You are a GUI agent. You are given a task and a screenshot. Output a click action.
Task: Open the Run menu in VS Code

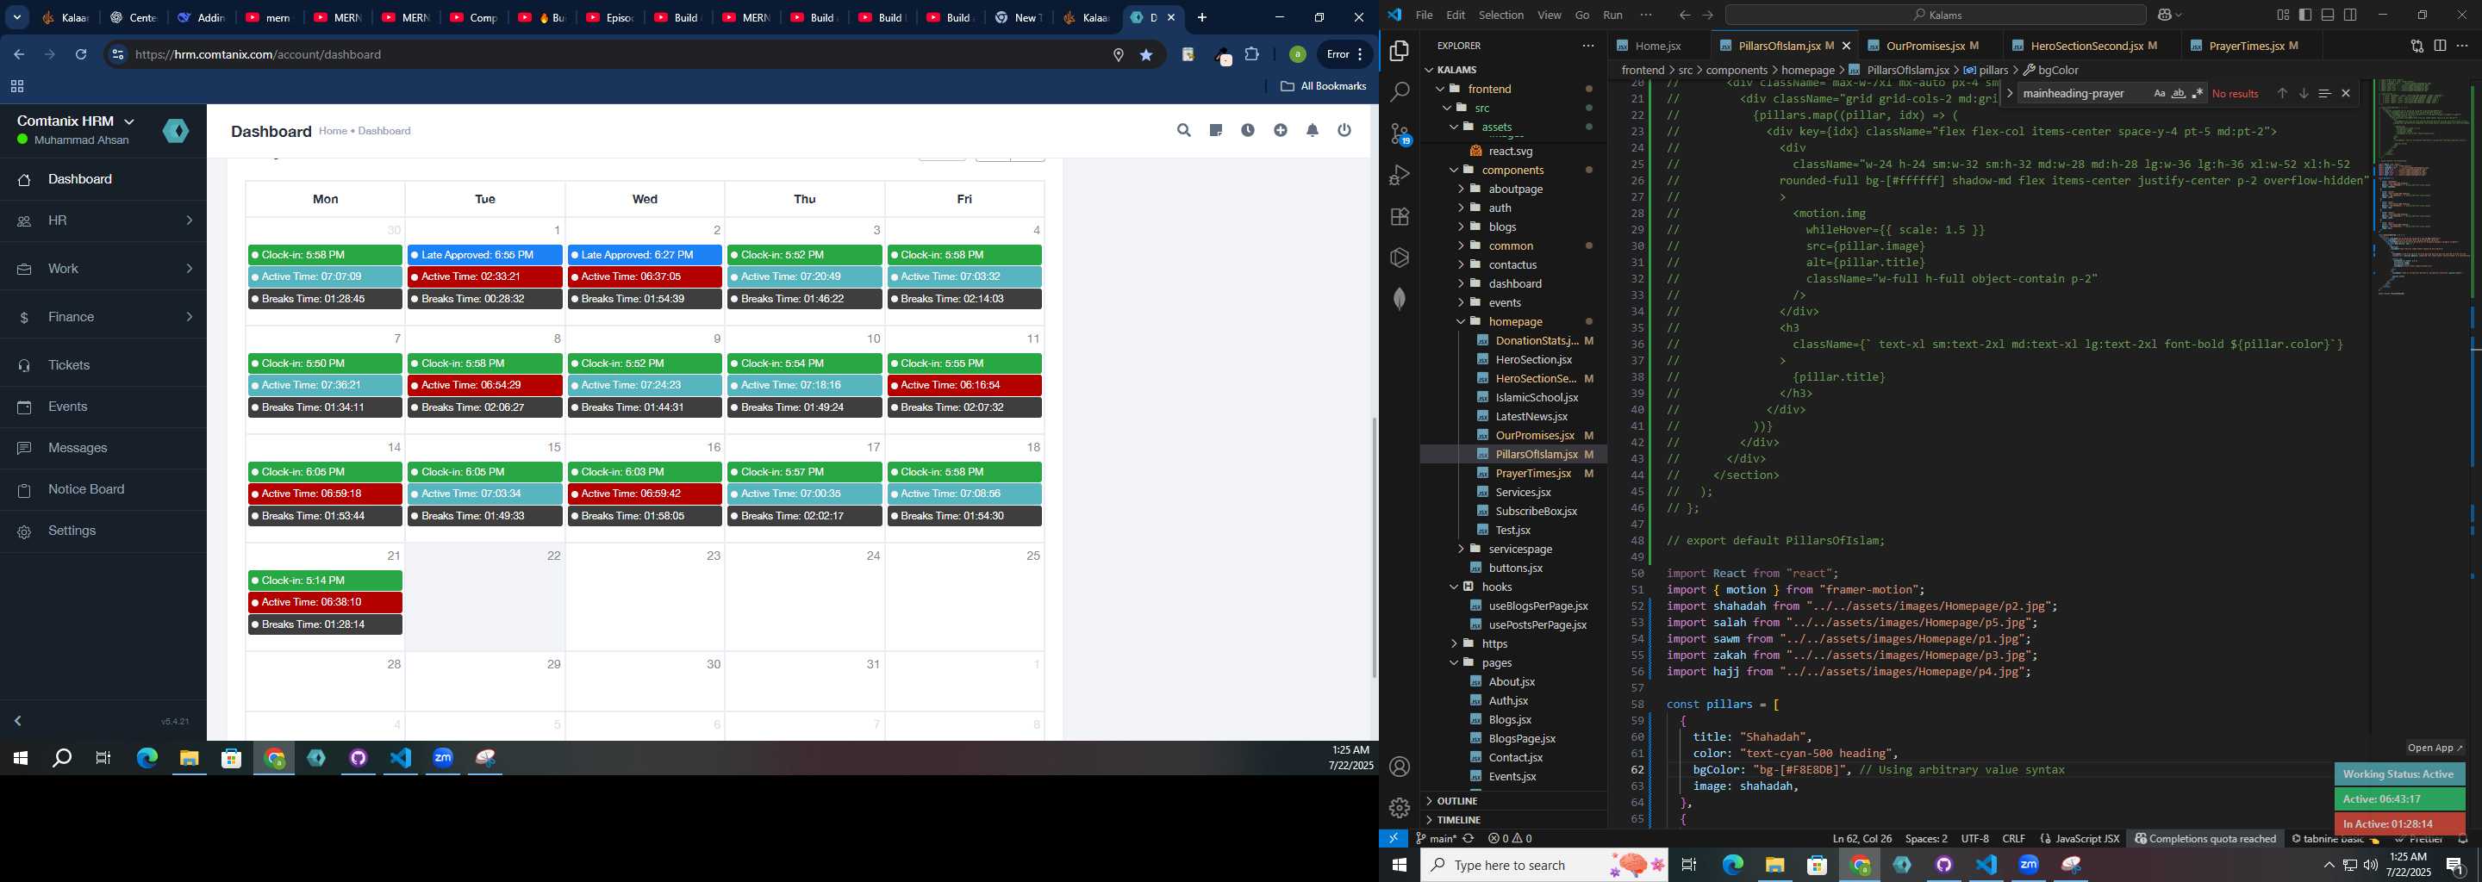[1613, 15]
